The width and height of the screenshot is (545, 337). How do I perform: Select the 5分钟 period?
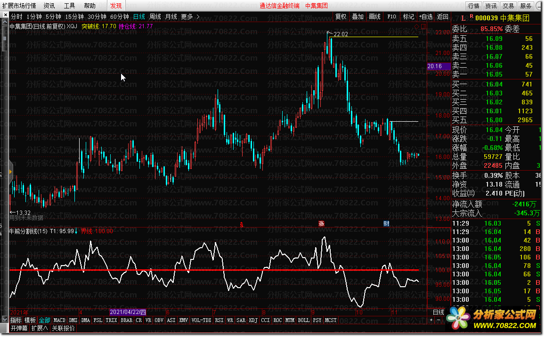[x=53, y=16]
